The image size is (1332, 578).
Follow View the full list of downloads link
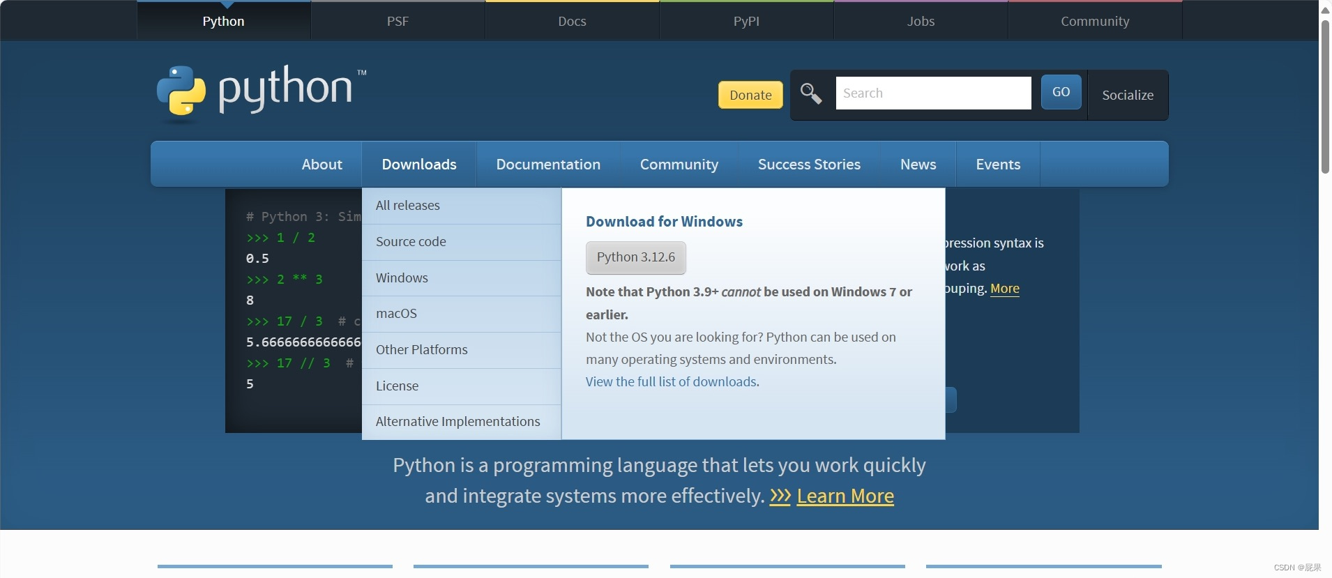[672, 381]
